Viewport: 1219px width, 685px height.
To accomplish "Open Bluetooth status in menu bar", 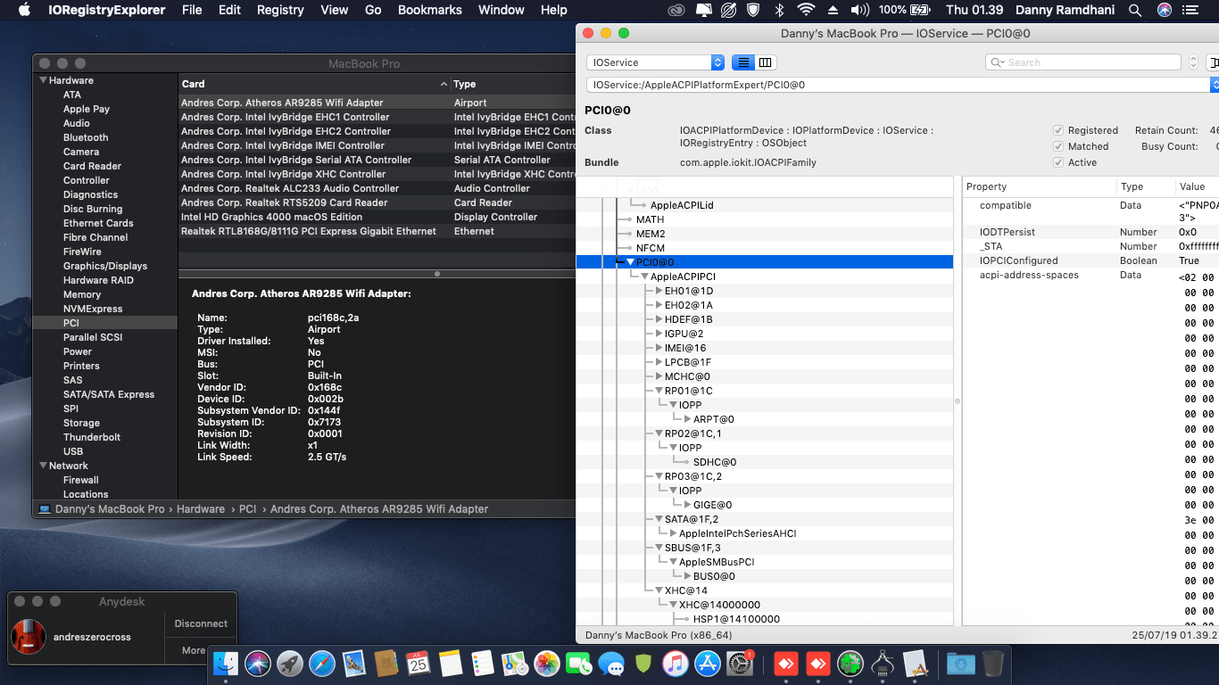I will [x=779, y=10].
